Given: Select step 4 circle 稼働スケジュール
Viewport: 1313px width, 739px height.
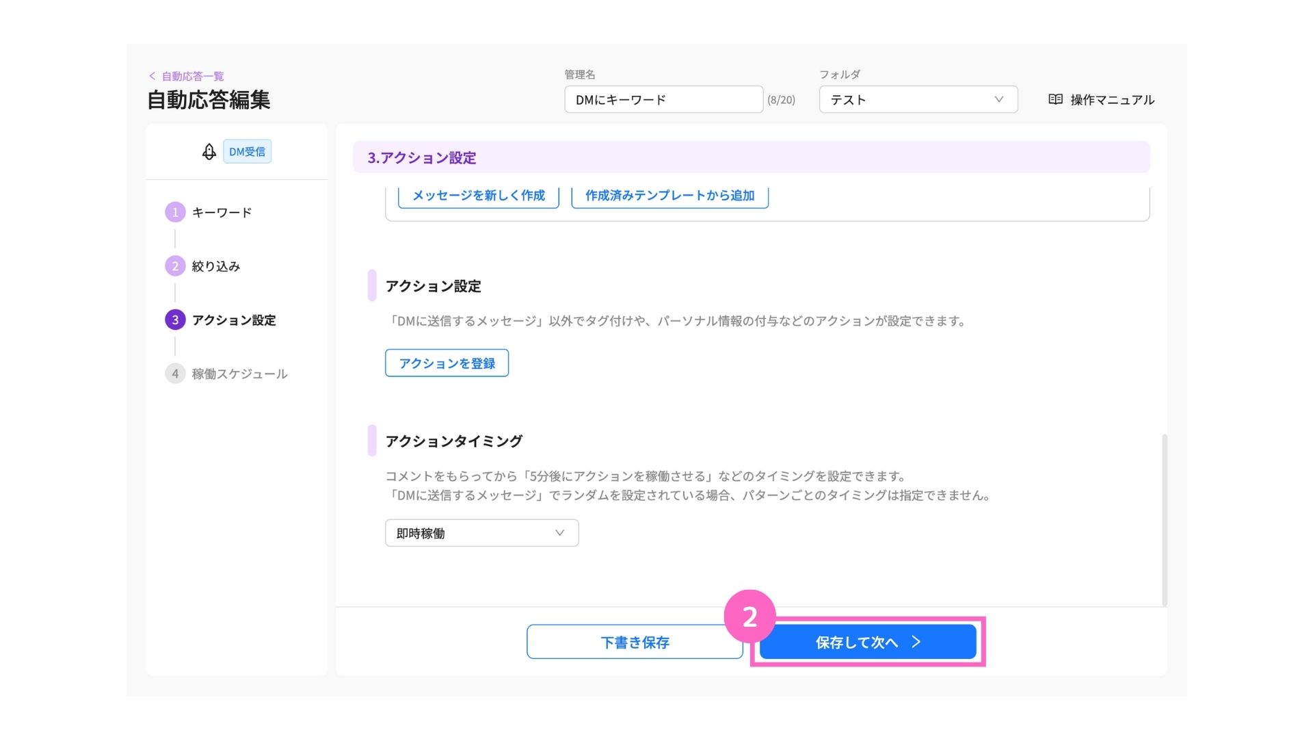Looking at the screenshot, I should point(175,374).
